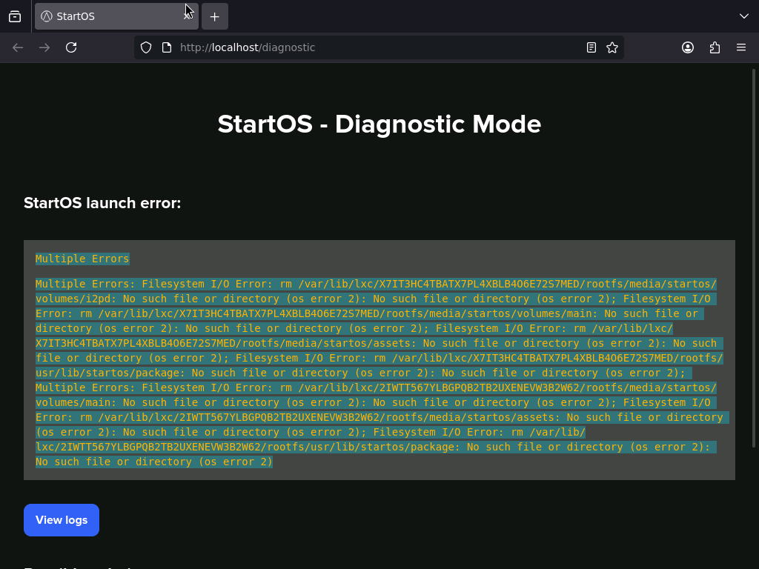
Task: Click the page's vertical scrollbar
Action: (x=754, y=259)
